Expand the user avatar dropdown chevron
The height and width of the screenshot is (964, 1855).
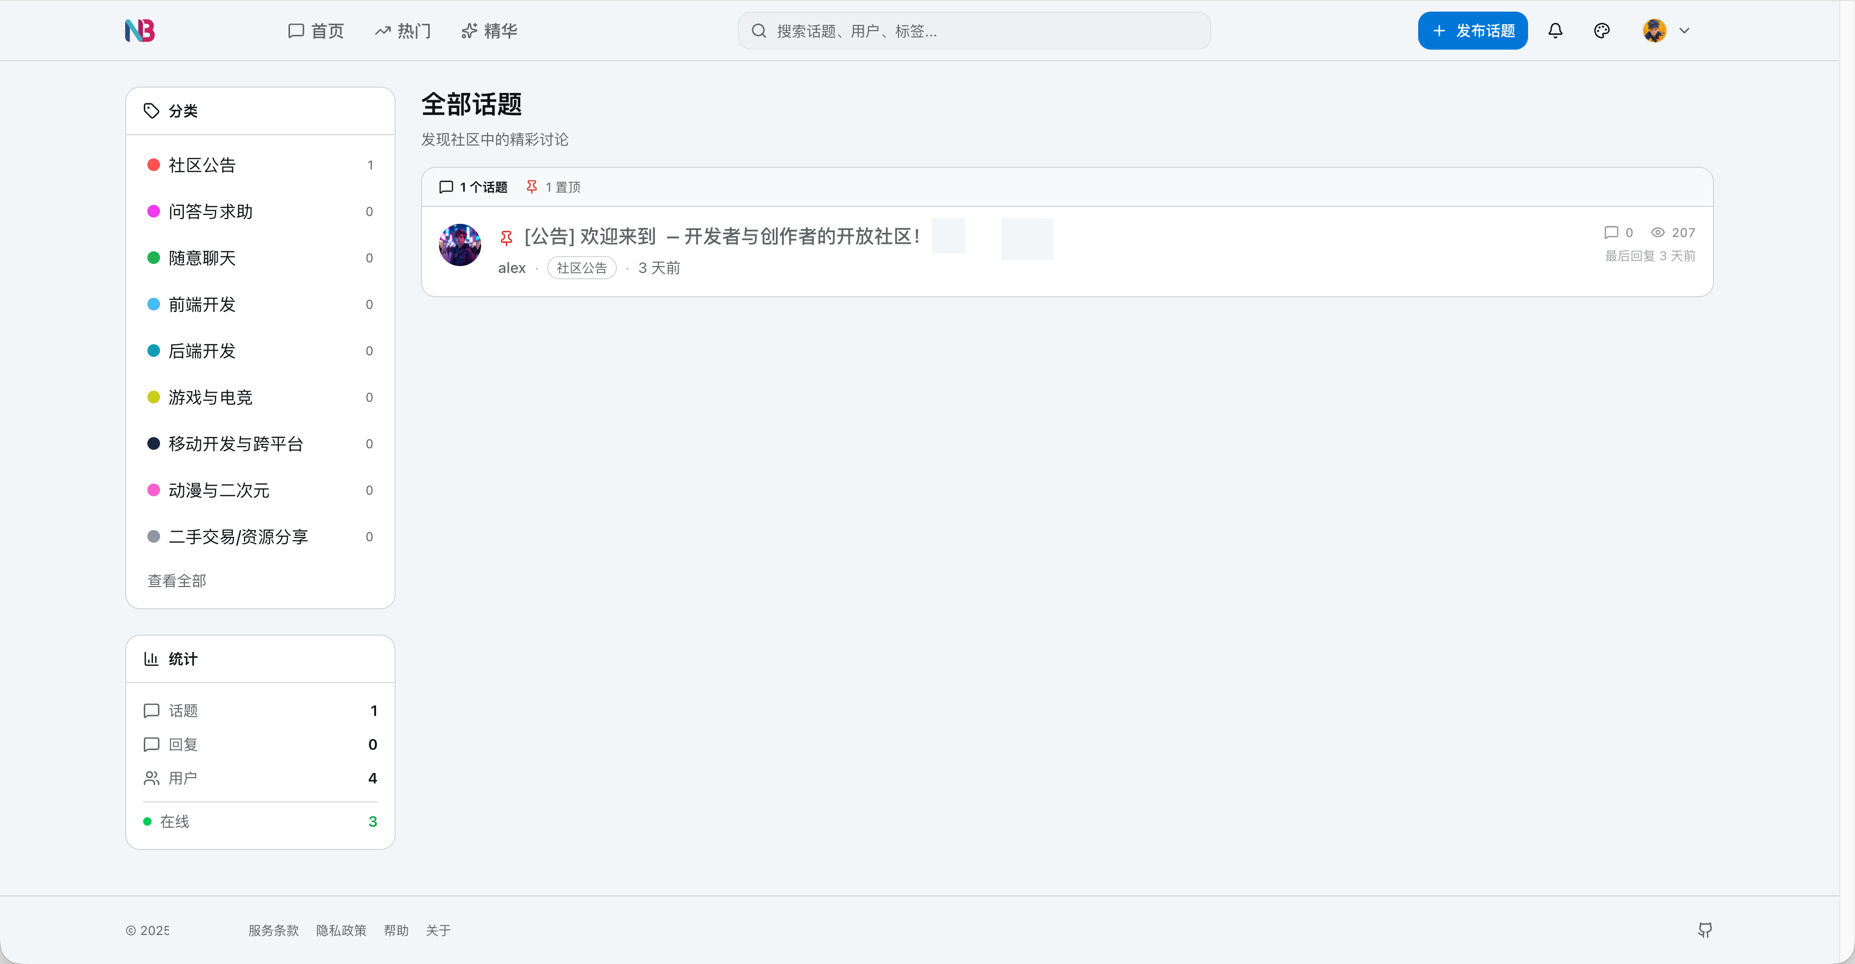coord(1684,30)
